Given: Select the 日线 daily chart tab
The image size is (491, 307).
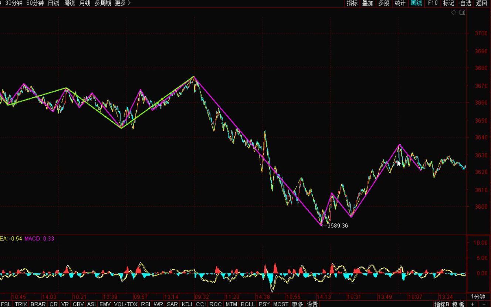Looking at the screenshot, I should 54,3.
